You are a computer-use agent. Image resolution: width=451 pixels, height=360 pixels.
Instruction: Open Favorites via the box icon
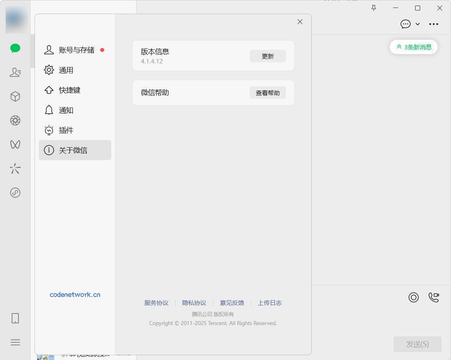point(15,96)
